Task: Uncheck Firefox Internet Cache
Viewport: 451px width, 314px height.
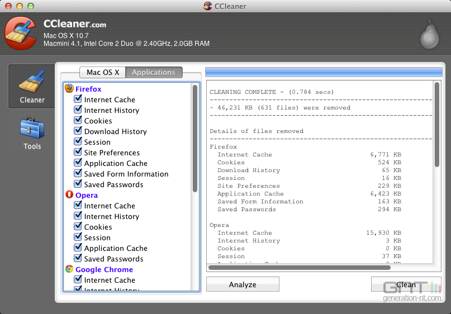Action: coord(78,99)
